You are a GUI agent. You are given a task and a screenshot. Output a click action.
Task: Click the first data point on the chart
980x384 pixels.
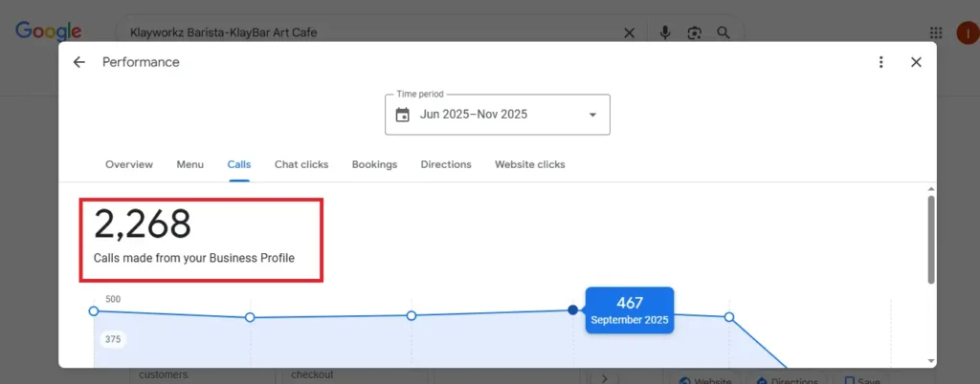click(x=94, y=310)
